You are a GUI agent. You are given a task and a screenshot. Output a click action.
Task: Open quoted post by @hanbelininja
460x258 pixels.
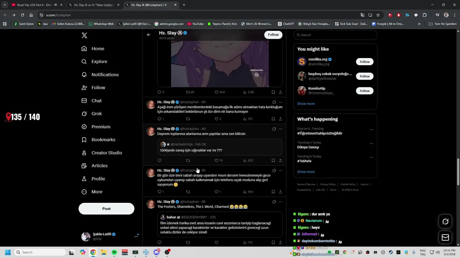click(x=220, y=147)
